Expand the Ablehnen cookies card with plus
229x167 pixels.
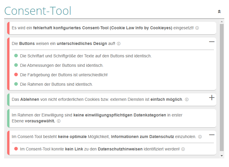point(211,98)
